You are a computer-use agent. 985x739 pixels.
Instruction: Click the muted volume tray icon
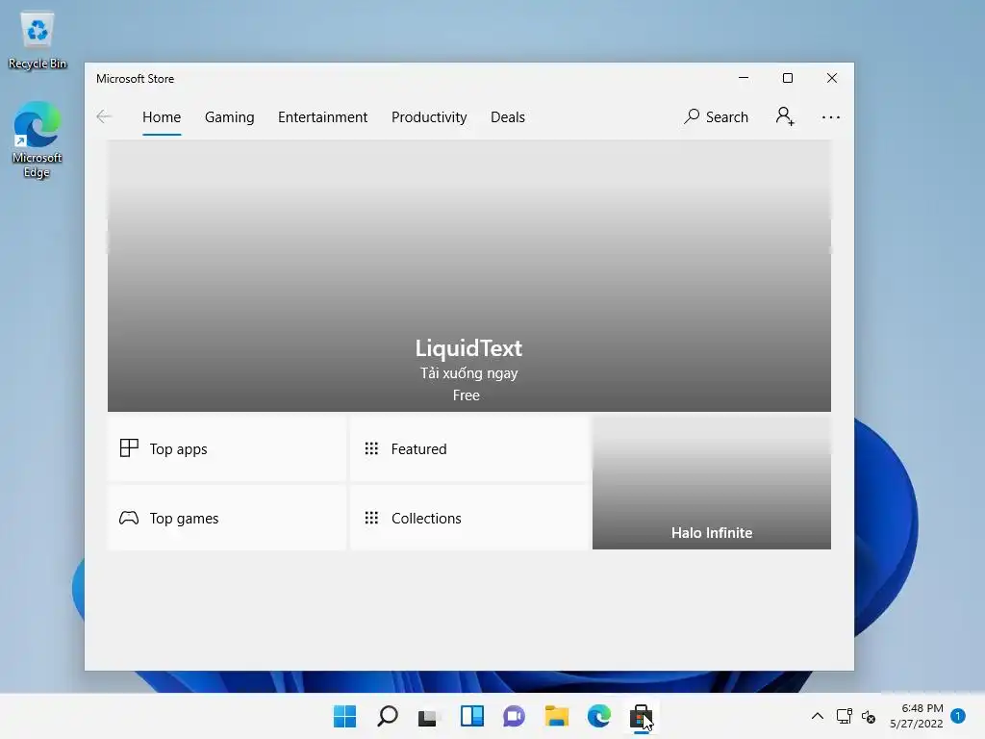click(x=869, y=716)
